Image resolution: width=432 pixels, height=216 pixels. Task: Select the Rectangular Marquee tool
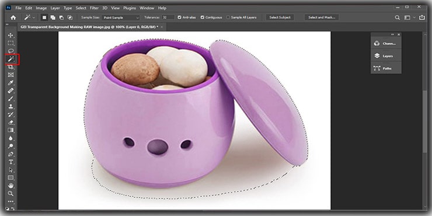pos(11,43)
